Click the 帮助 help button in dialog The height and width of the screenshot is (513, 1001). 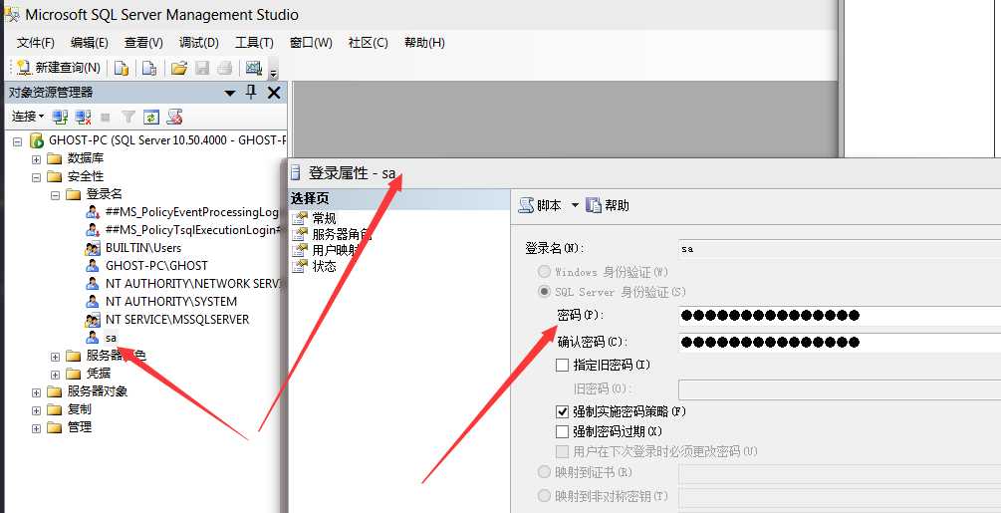609,205
